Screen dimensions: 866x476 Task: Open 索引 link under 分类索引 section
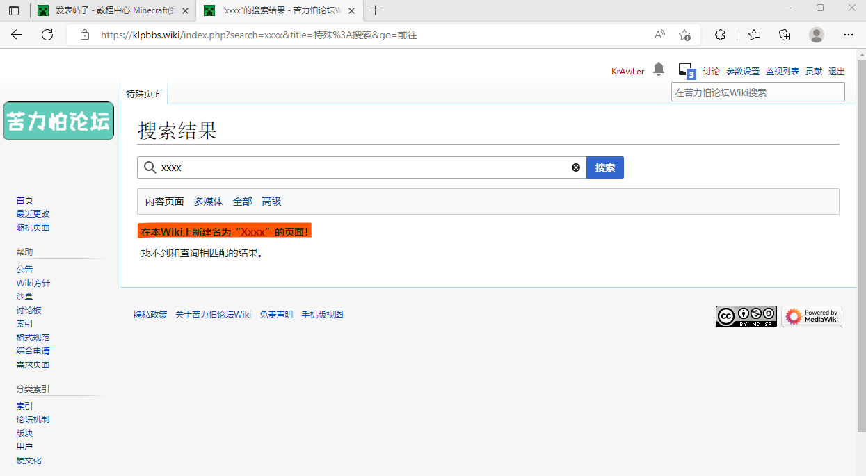click(x=25, y=406)
